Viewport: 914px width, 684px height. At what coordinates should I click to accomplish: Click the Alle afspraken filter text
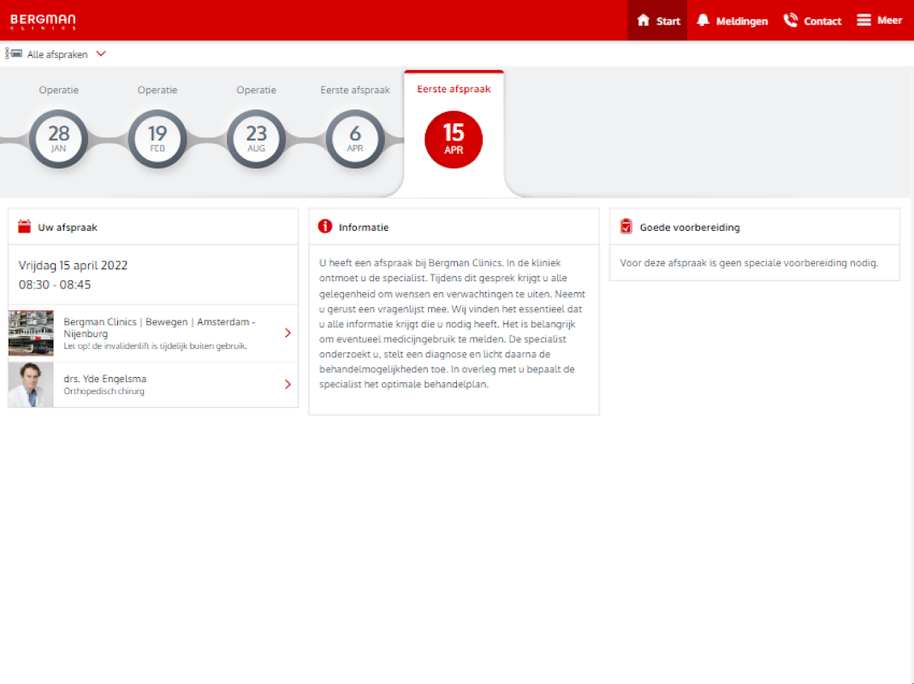(57, 54)
